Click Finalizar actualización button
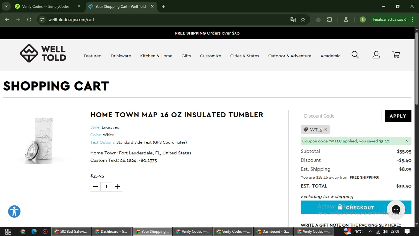This screenshot has width=419, height=236. point(391,20)
